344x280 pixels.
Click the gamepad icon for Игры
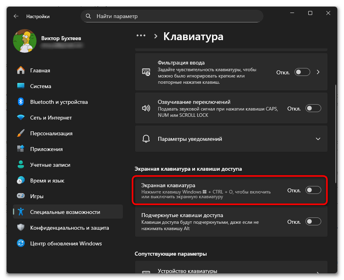[21, 196]
